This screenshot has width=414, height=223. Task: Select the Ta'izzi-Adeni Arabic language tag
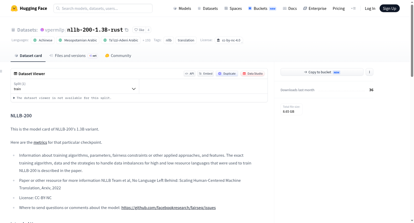[x=121, y=40]
